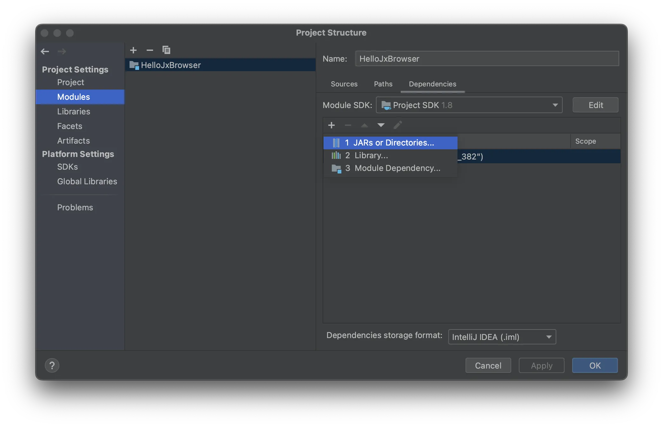
Task: Click the Cancel button
Action: point(488,365)
